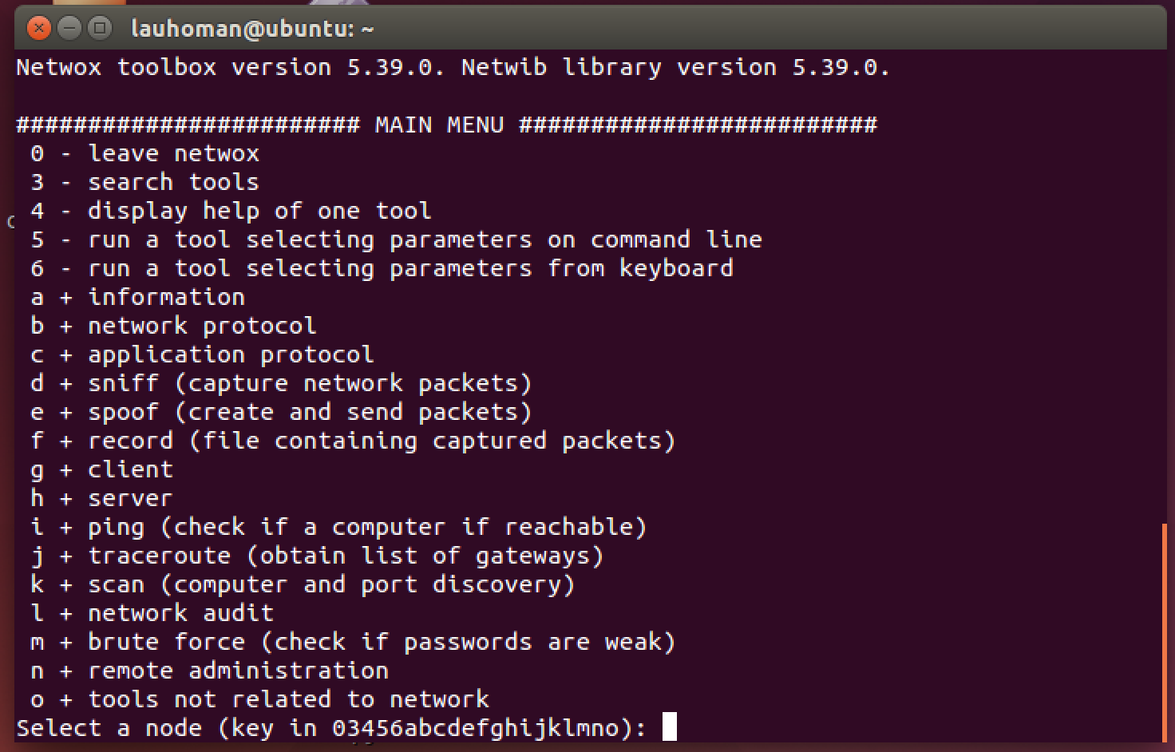The width and height of the screenshot is (1175, 752).
Task: Click the 'l + network audit' entry
Action: click(x=152, y=613)
